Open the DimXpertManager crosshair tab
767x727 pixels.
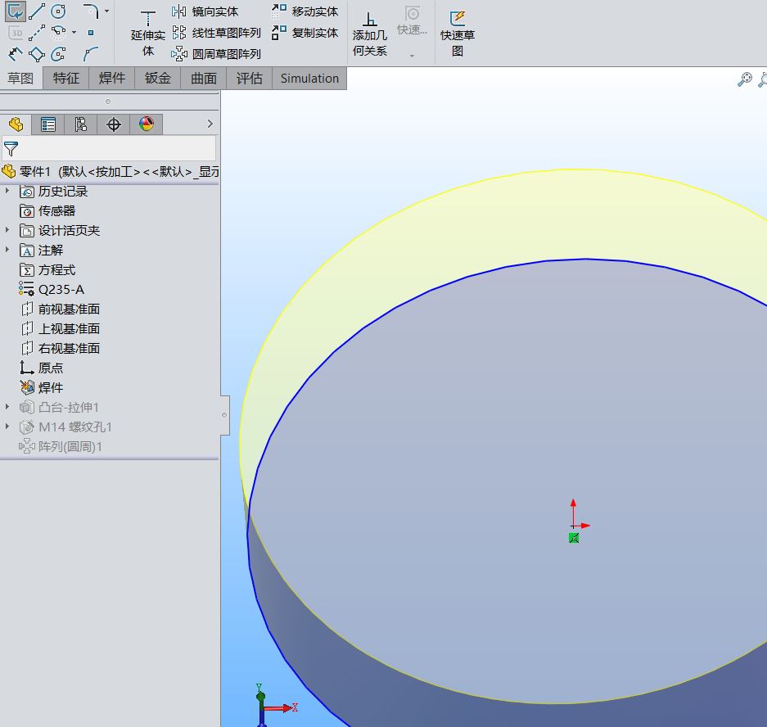[x=114, y=124]
